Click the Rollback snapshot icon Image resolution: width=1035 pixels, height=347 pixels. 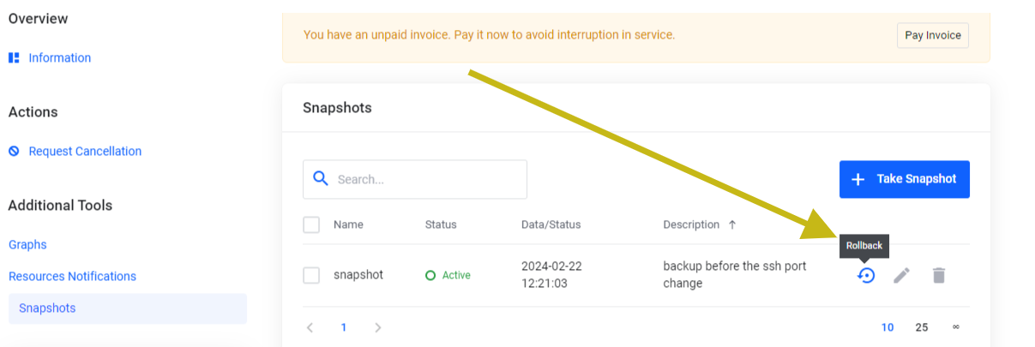tap(866, 275)
